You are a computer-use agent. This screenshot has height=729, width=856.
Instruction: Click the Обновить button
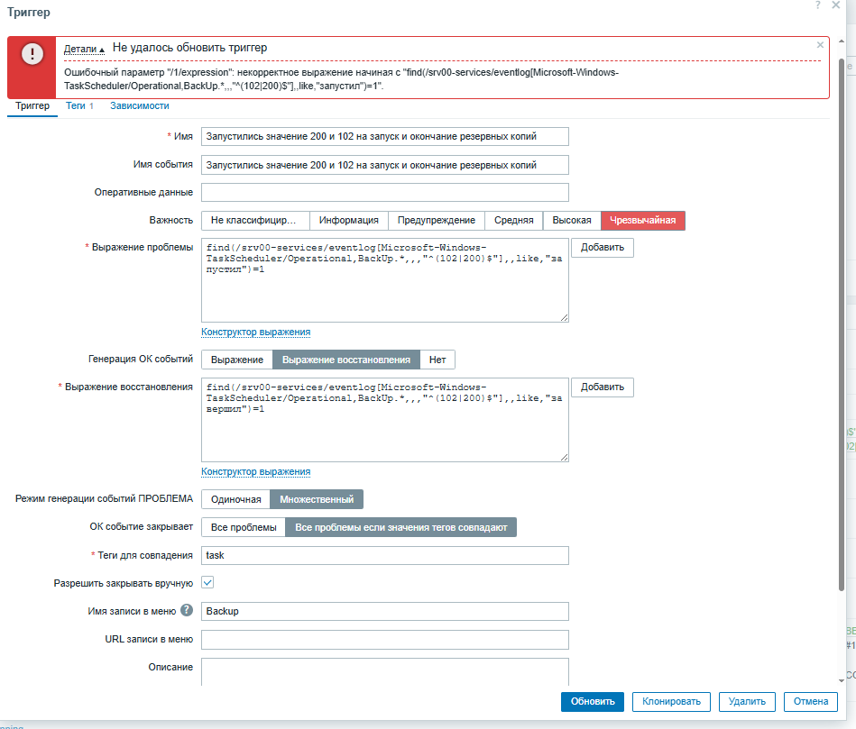click(x=593, y=702)
